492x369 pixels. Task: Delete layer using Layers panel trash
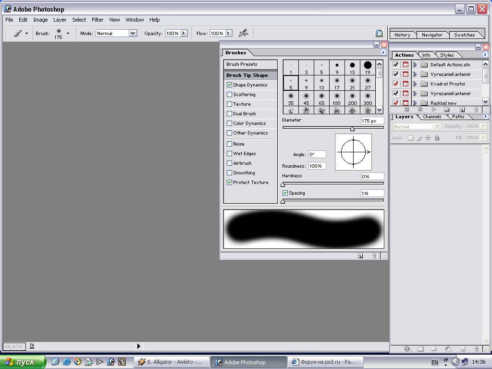[476, 349]
